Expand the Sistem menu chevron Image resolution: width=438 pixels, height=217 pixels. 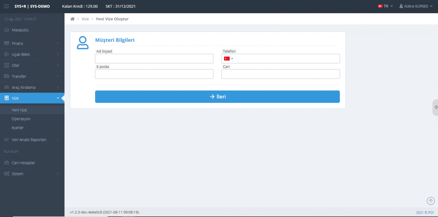(x=58, y=173)
